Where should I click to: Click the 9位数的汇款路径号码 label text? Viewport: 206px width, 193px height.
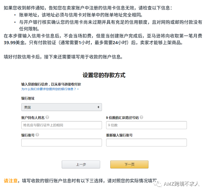coord(122,117)
